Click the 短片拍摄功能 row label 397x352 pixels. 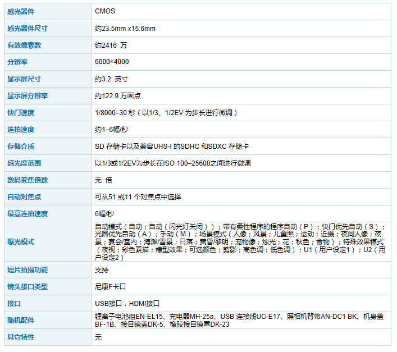tap(28, 269)
